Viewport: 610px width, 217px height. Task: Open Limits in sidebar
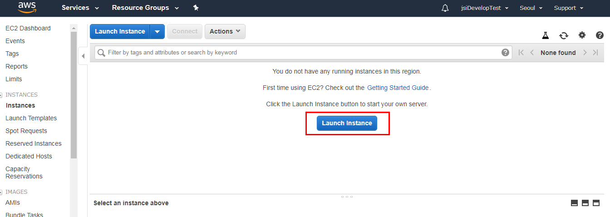point(14,79)
